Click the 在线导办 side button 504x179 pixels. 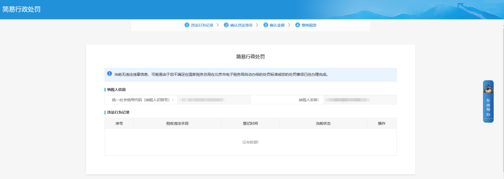[x=488, y=101]
